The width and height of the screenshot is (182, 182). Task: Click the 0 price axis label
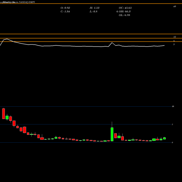pyautogui.click(x=172, y=142)
